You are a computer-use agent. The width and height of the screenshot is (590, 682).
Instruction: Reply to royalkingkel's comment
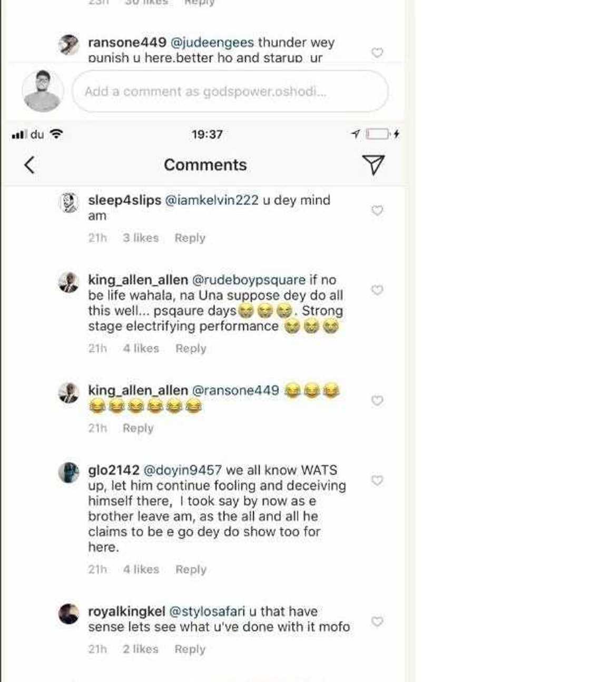[x=190, y=649]
